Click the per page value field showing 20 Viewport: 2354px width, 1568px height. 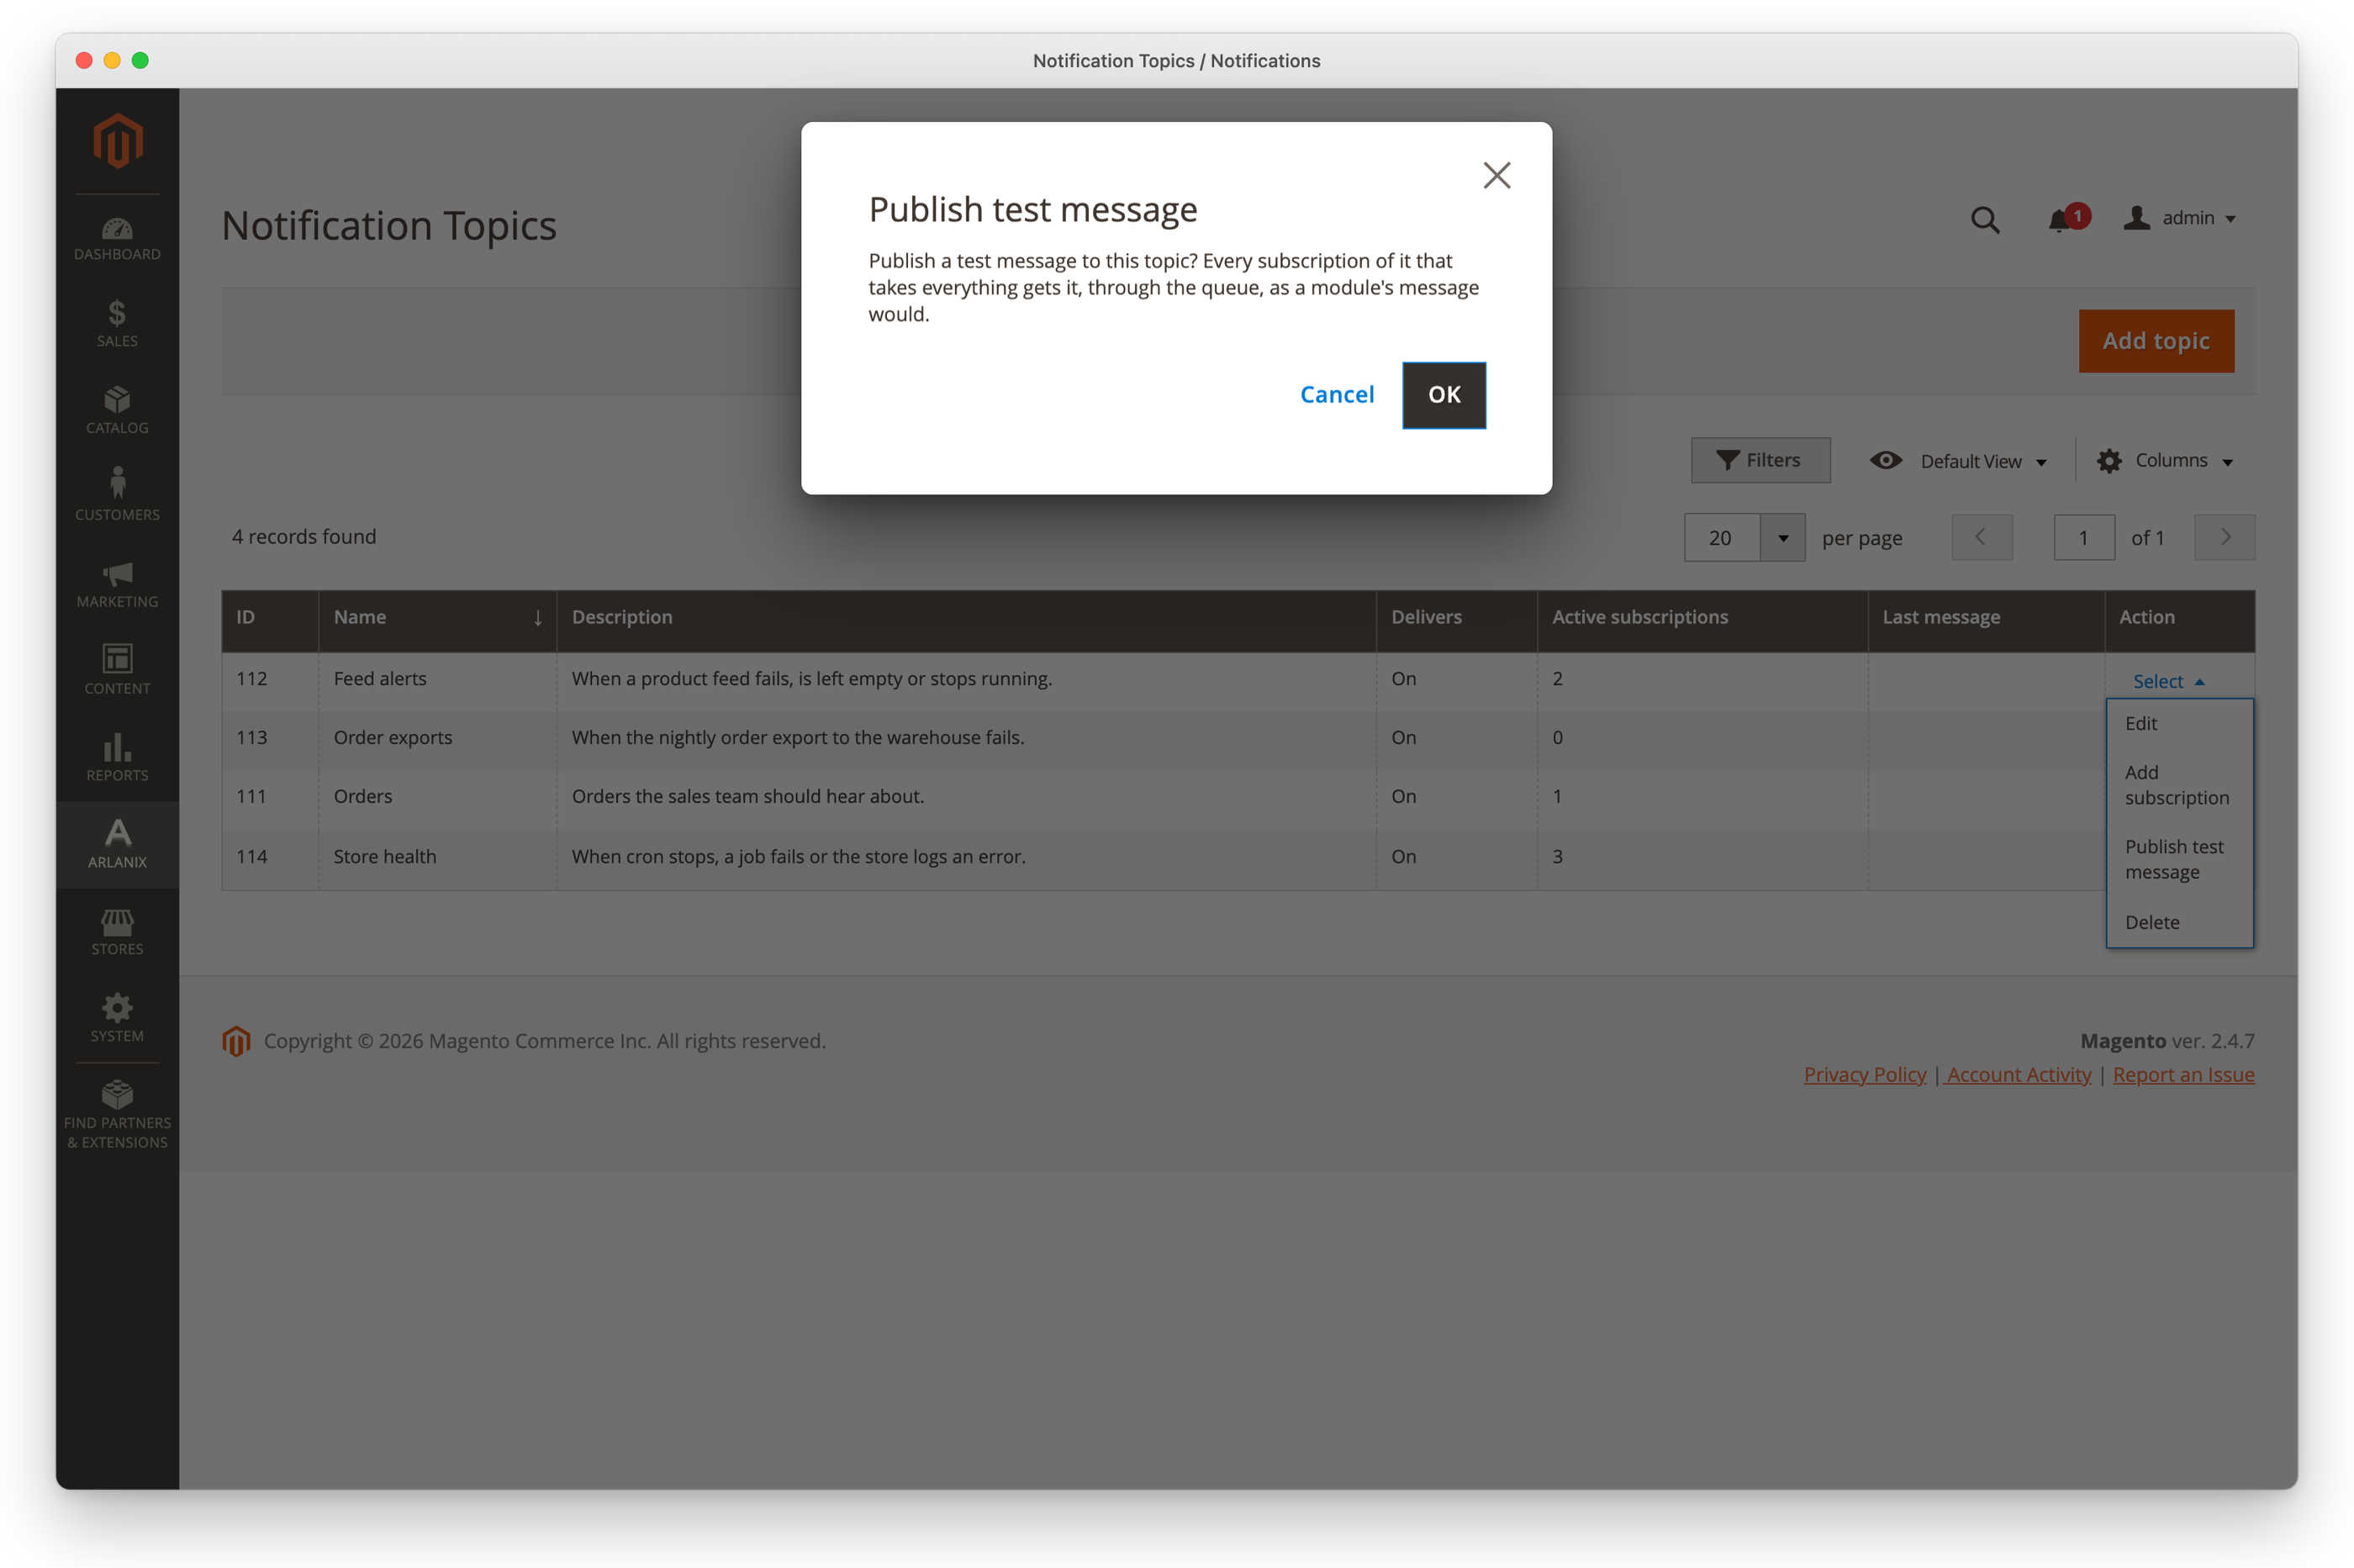(x=1722, y=538)
